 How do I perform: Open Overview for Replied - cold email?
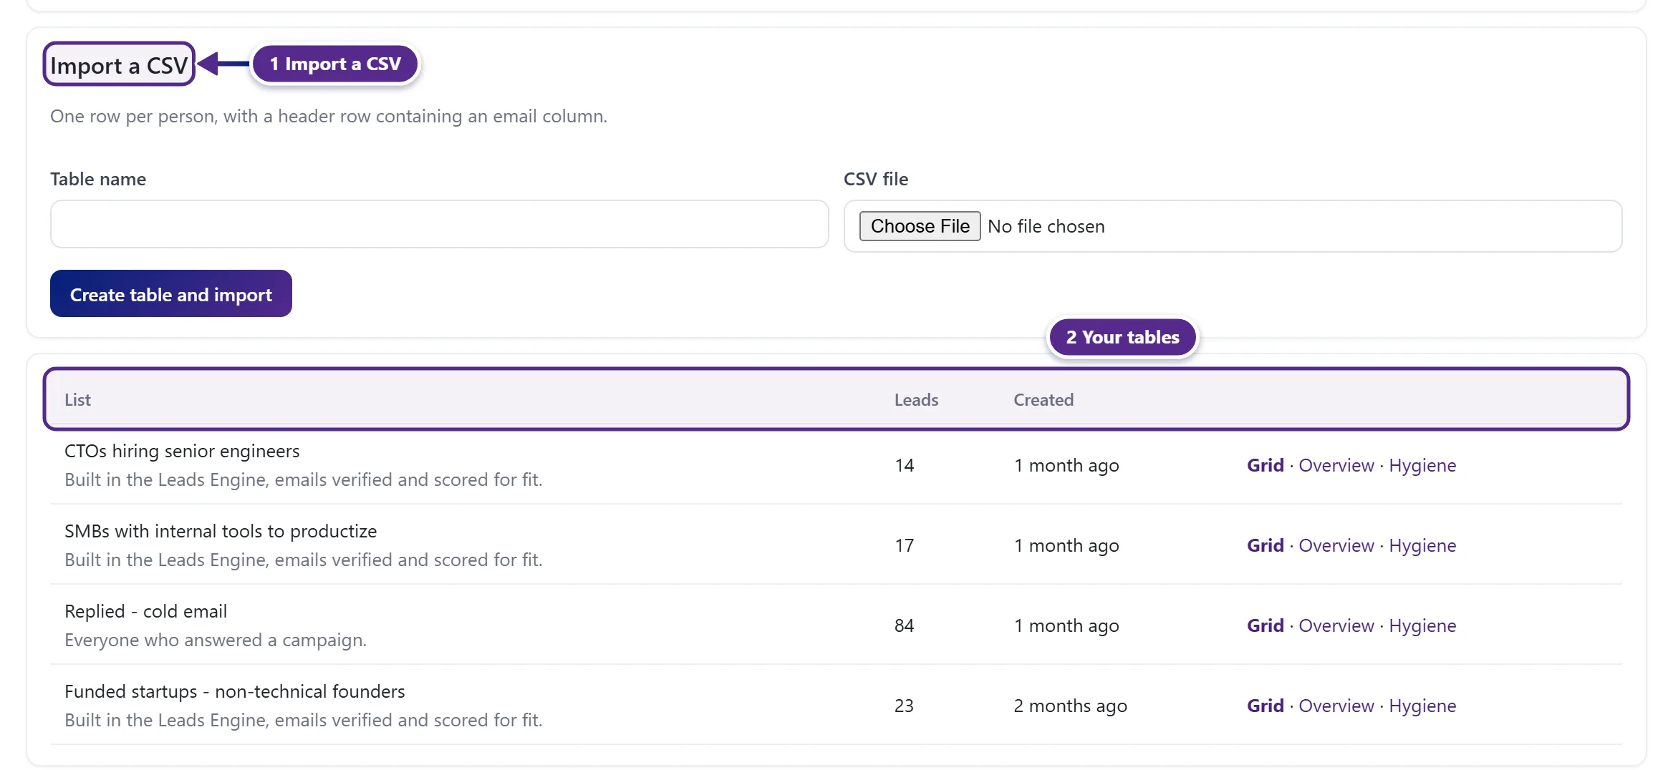coord(1336,625)
